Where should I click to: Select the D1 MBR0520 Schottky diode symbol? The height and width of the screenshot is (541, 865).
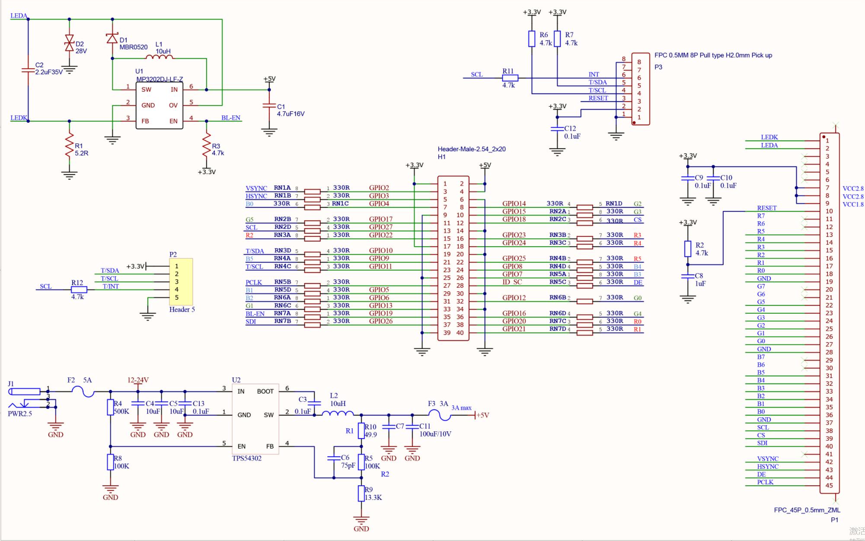(112, 38)
